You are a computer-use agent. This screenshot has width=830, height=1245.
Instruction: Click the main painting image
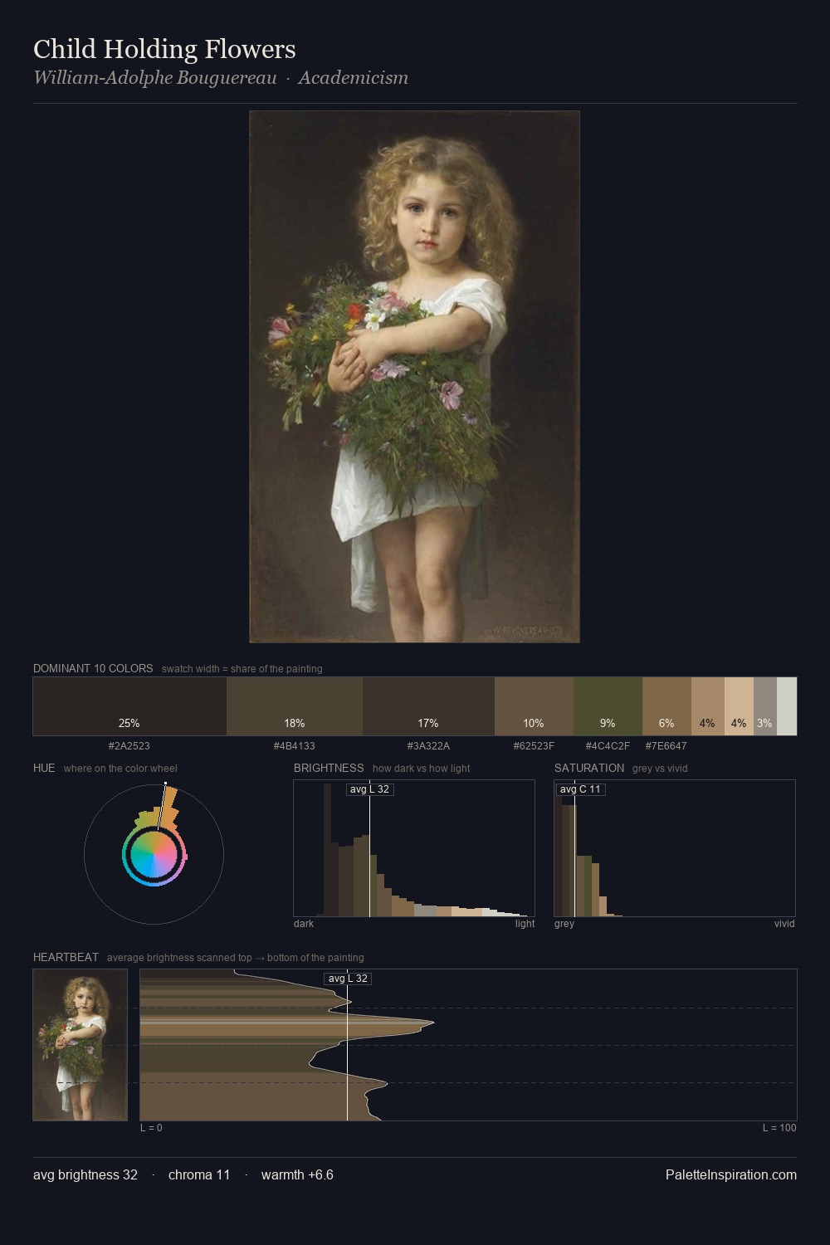(414, 377)
